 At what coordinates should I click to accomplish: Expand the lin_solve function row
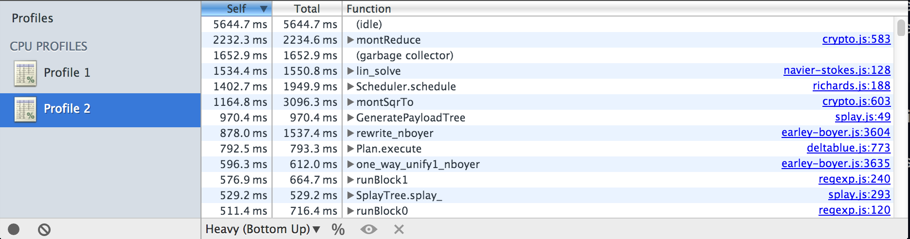click(x=350, y=71)
